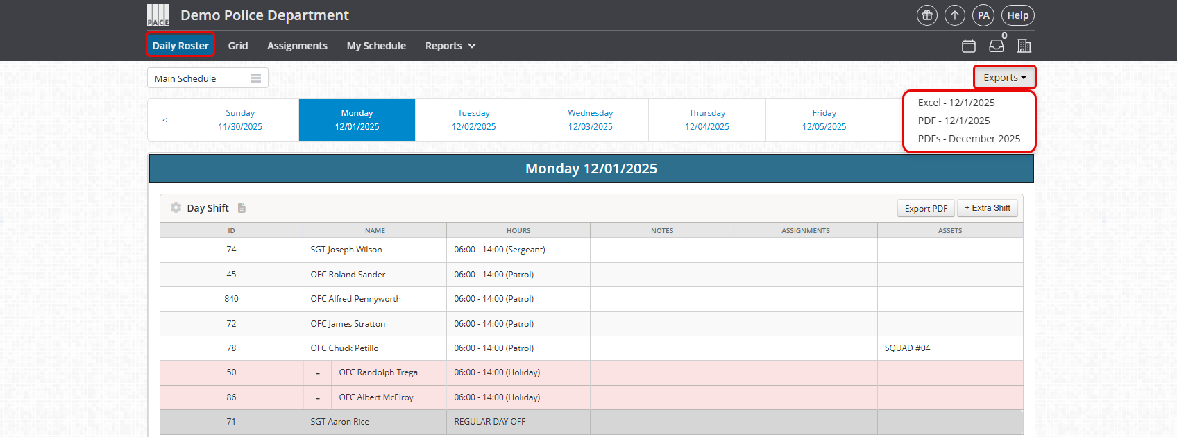Switch to Daily Roster tab

point(180,46)
